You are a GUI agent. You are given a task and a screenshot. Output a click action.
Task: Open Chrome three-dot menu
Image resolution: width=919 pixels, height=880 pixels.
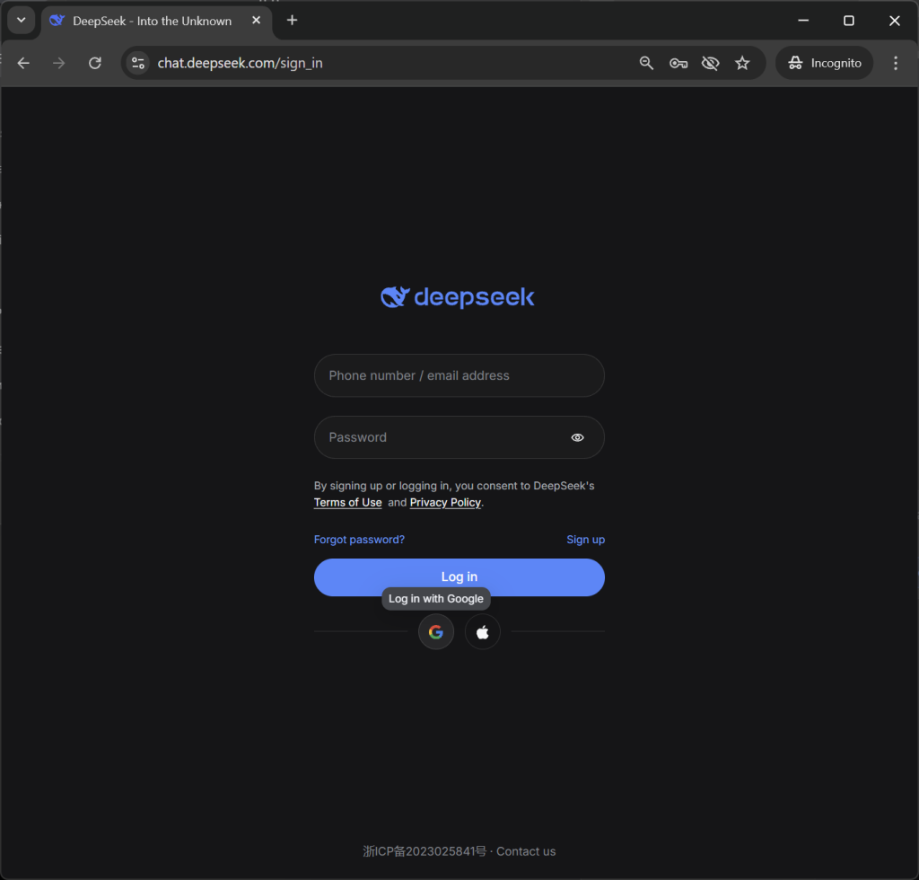895,63
